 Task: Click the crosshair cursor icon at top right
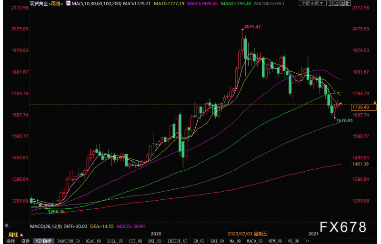click(x=330, y=3)
